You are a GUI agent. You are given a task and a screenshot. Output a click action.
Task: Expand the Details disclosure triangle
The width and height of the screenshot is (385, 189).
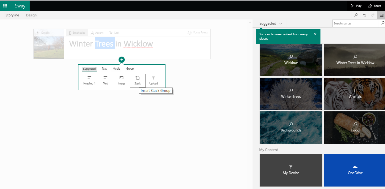click(x=38, y=32)
